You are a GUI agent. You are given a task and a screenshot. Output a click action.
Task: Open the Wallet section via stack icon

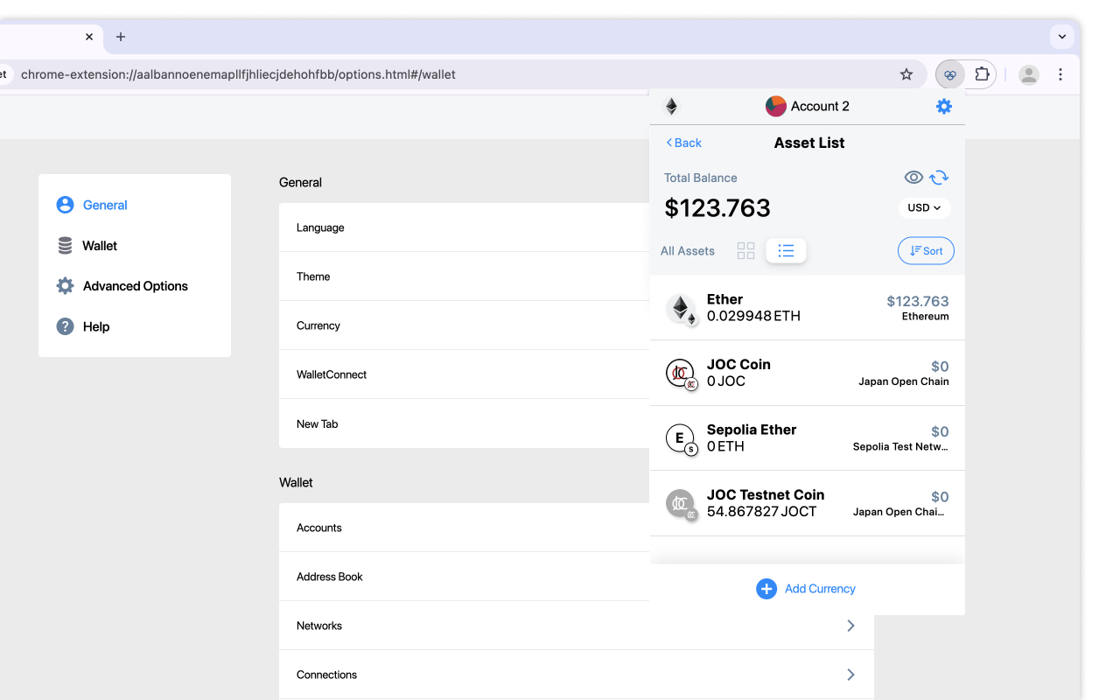pyautogui.click(x=65, y=245)
